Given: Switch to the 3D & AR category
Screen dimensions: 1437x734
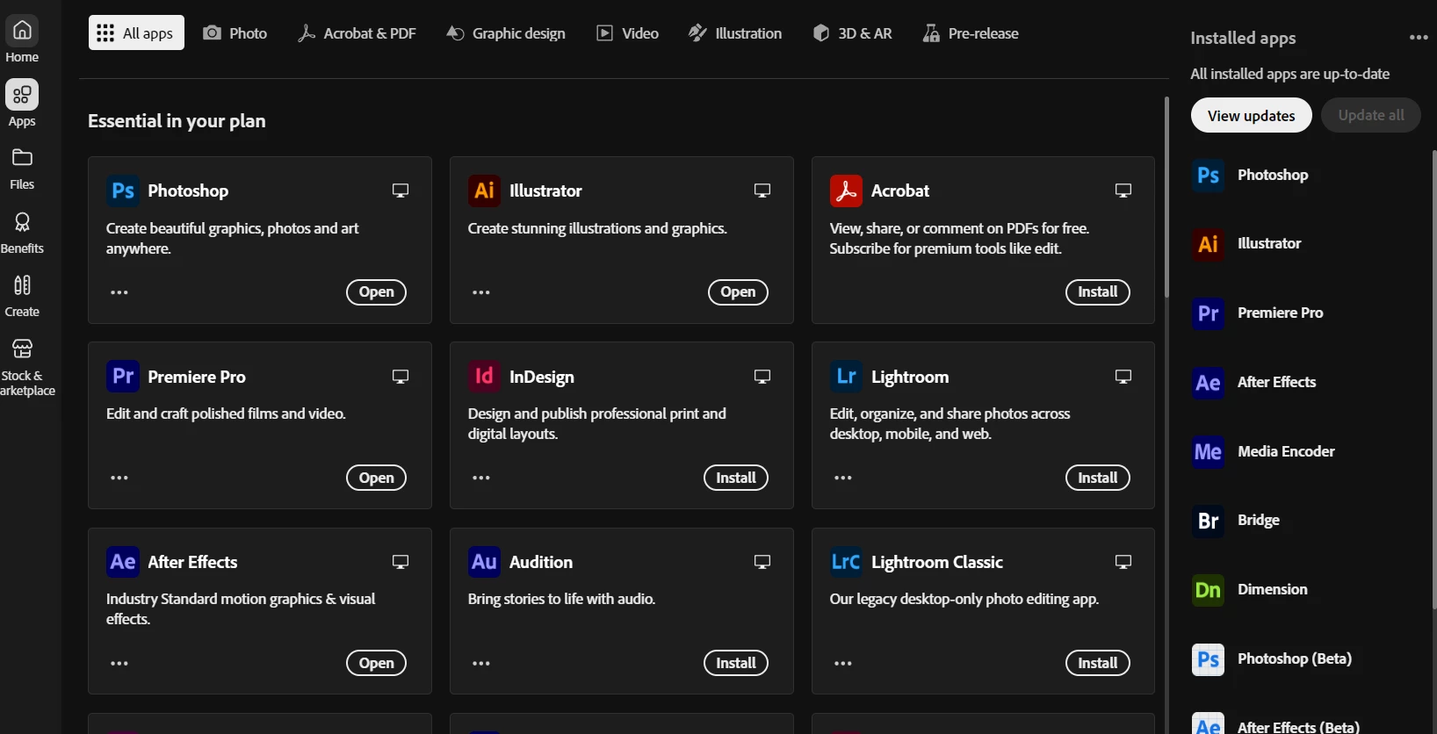Looking at the screenshot, I should tap(852, 33).
